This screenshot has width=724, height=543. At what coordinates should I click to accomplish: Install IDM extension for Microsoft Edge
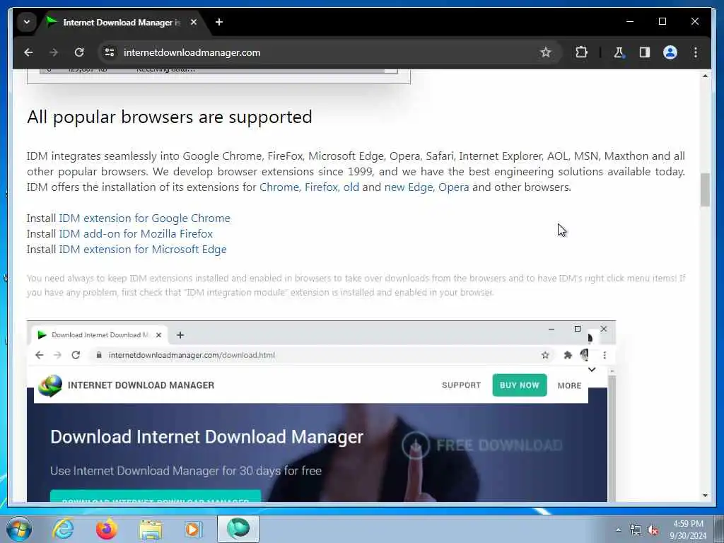[x=143, y=250]
